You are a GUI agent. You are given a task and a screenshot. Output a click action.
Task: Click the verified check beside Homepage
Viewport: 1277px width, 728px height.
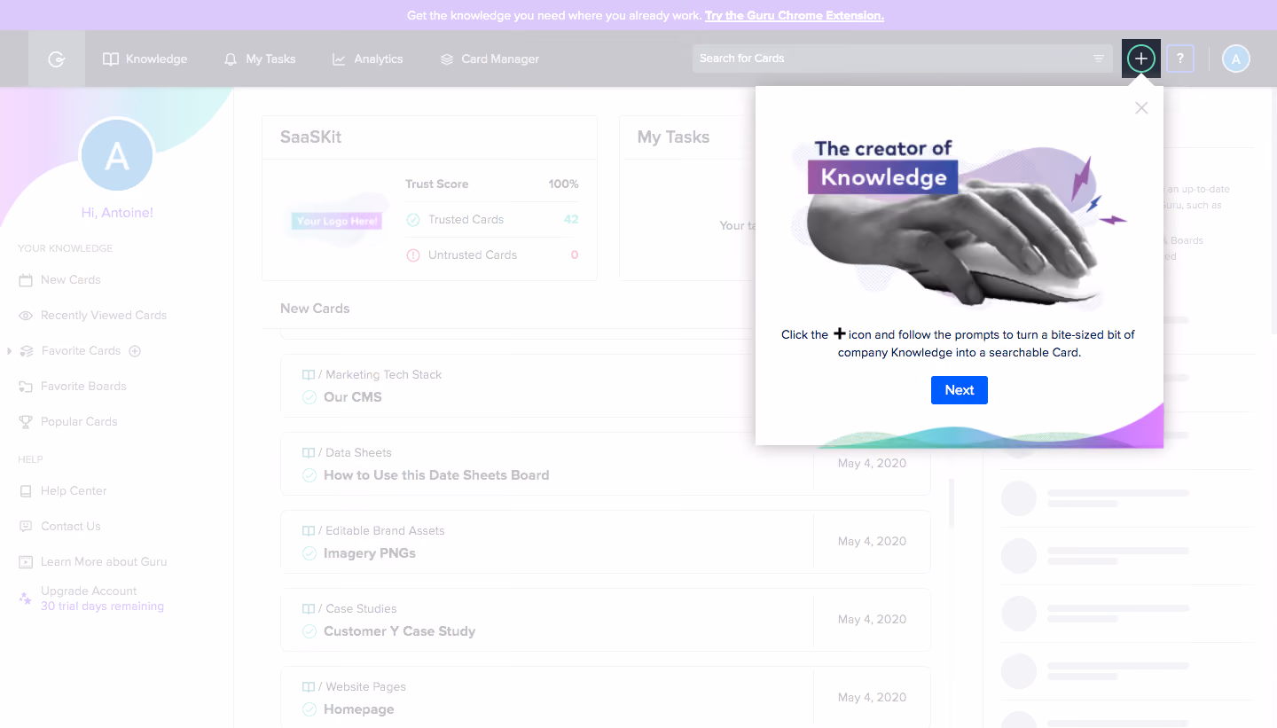coord(309,709)
